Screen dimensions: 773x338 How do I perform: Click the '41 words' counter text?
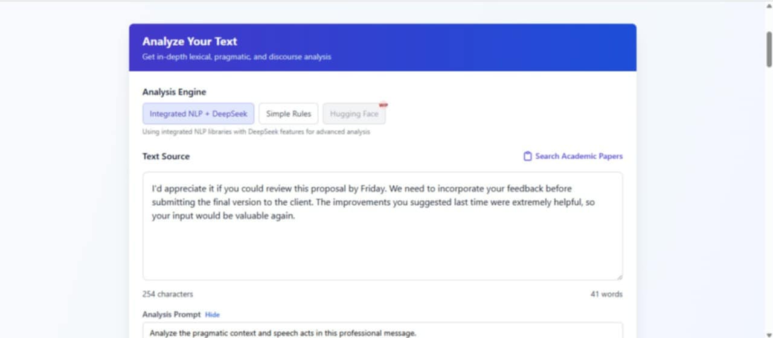pyautogui.click(x=606, y=295)
